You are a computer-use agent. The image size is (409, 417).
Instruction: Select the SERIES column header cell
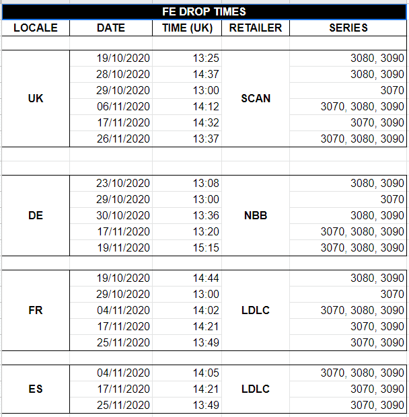point(348,28)
